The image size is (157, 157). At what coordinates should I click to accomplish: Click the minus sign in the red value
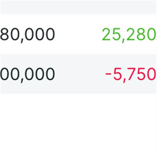point(108,75)
